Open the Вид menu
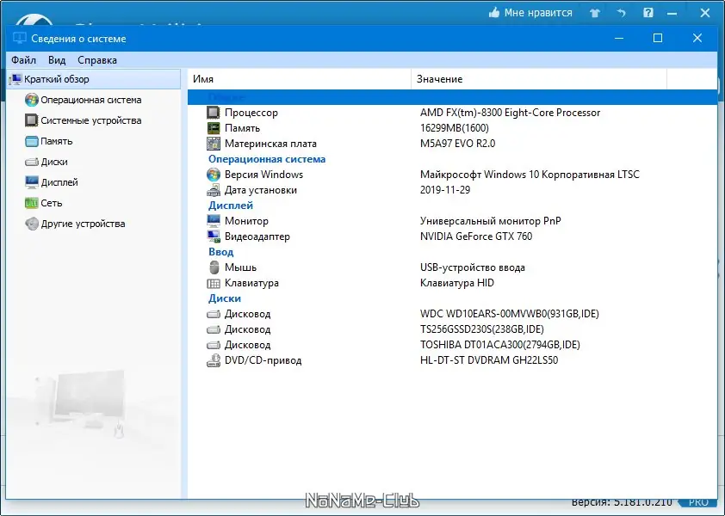This screenshot has height=516, width=725. pos(57,60)
